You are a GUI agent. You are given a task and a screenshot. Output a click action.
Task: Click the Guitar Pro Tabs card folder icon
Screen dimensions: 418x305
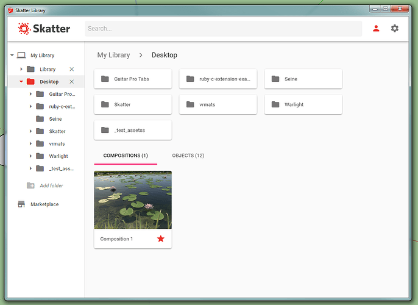(105, 79)
